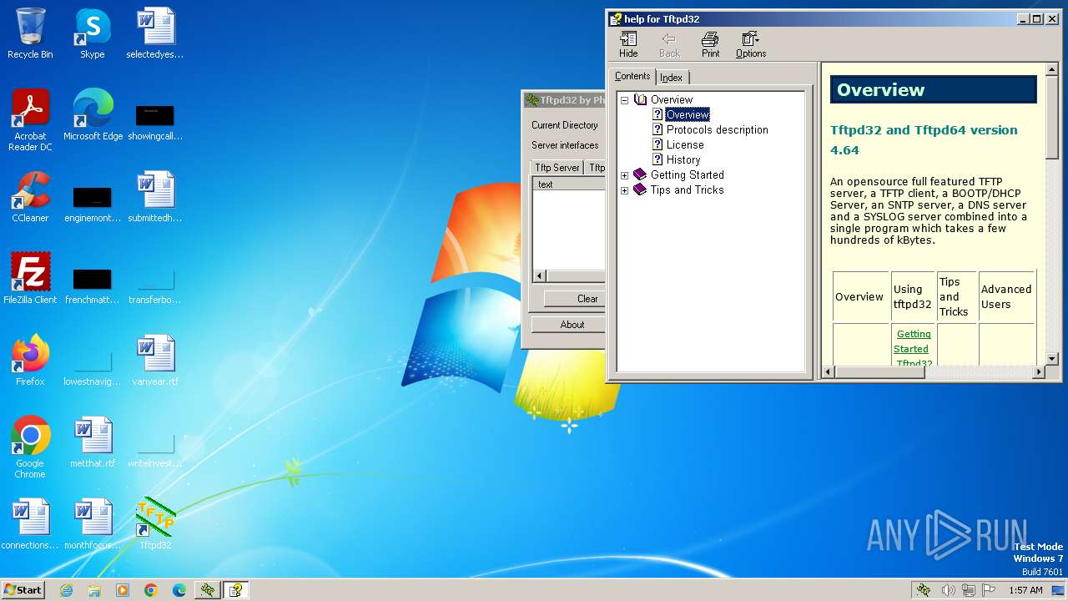Switch to Tftpd32 taskbar button
Image resolution: width=1068 pixels, height=601 pixels.
coord(208,590)
